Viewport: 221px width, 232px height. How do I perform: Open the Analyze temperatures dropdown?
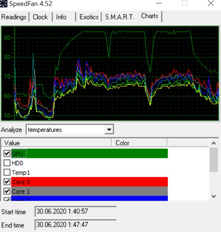click(70, 130)
